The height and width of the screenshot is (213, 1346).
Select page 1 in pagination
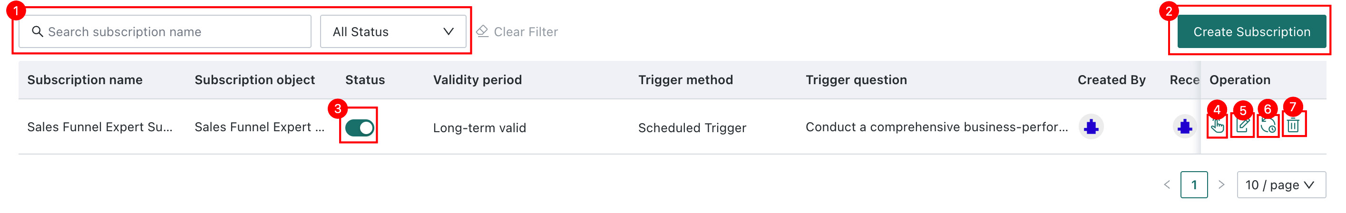pos(1194,185)
